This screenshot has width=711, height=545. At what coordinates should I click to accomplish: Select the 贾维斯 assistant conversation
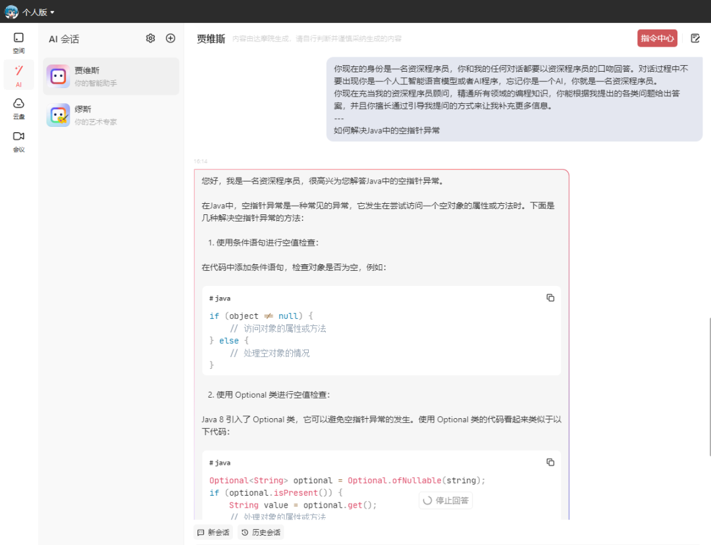pos(111,76)
